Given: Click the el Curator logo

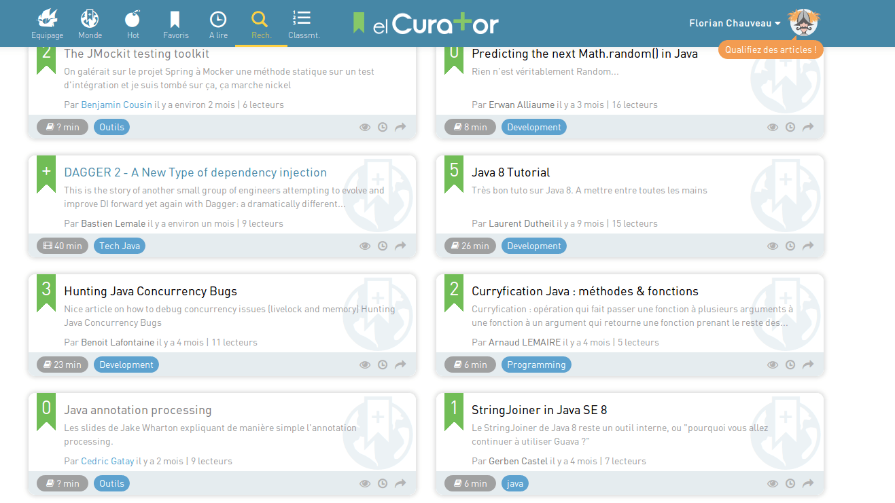Looking at the screenshot, I should [x=426, y=24].
